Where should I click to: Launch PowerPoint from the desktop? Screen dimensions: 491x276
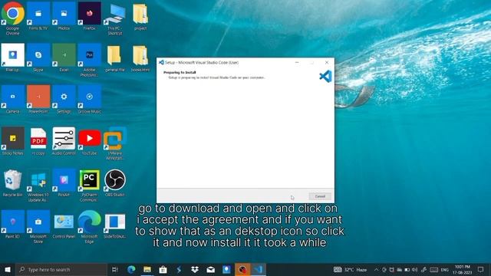(x=38, y=100)
